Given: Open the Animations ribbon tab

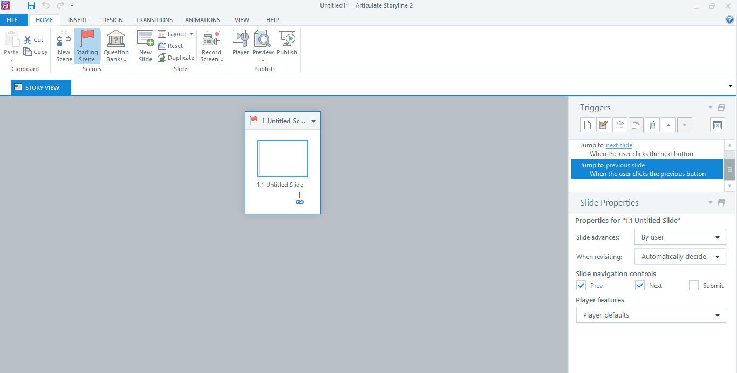Looking at the screenshot, I should 202,20.
